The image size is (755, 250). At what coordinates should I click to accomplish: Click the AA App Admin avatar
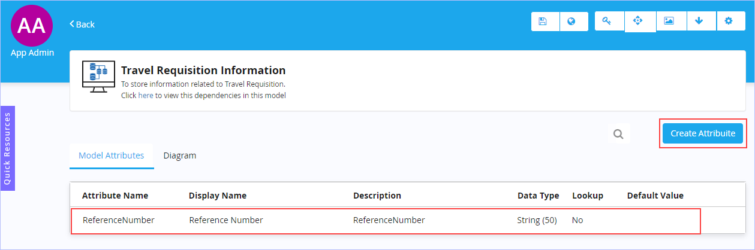click(32, 25)
